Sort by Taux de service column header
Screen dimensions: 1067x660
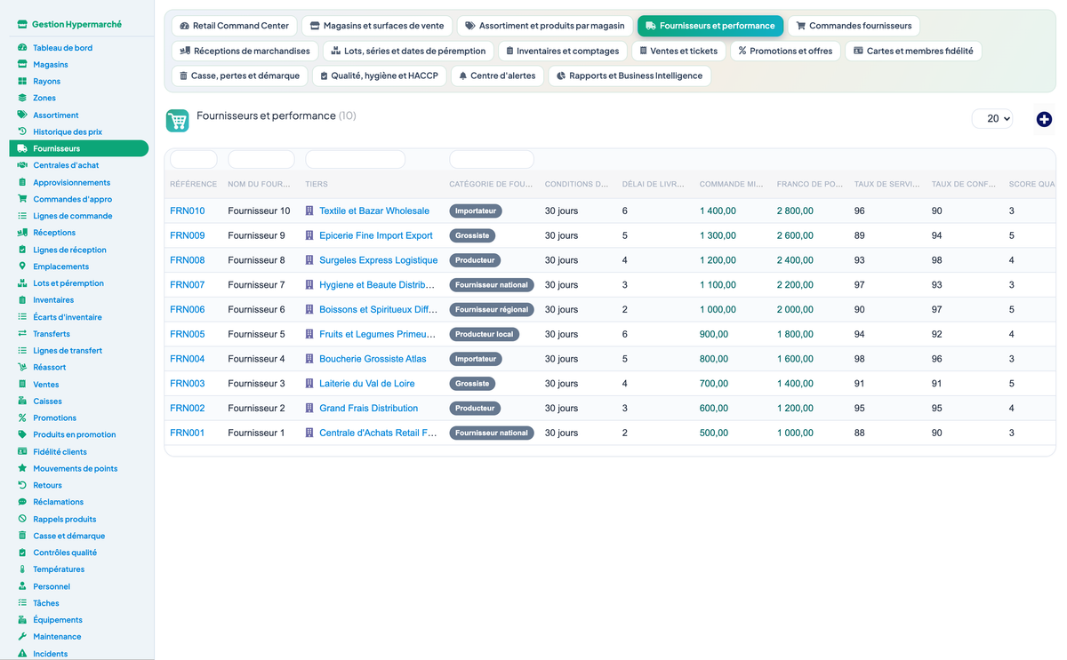coord(886,184)
